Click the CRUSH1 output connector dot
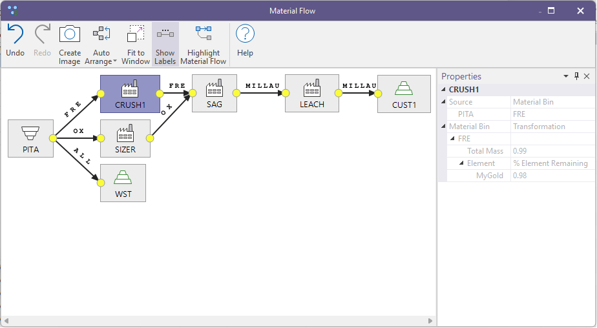Screen dimensions: 597x328 click(x=160, y=94)
